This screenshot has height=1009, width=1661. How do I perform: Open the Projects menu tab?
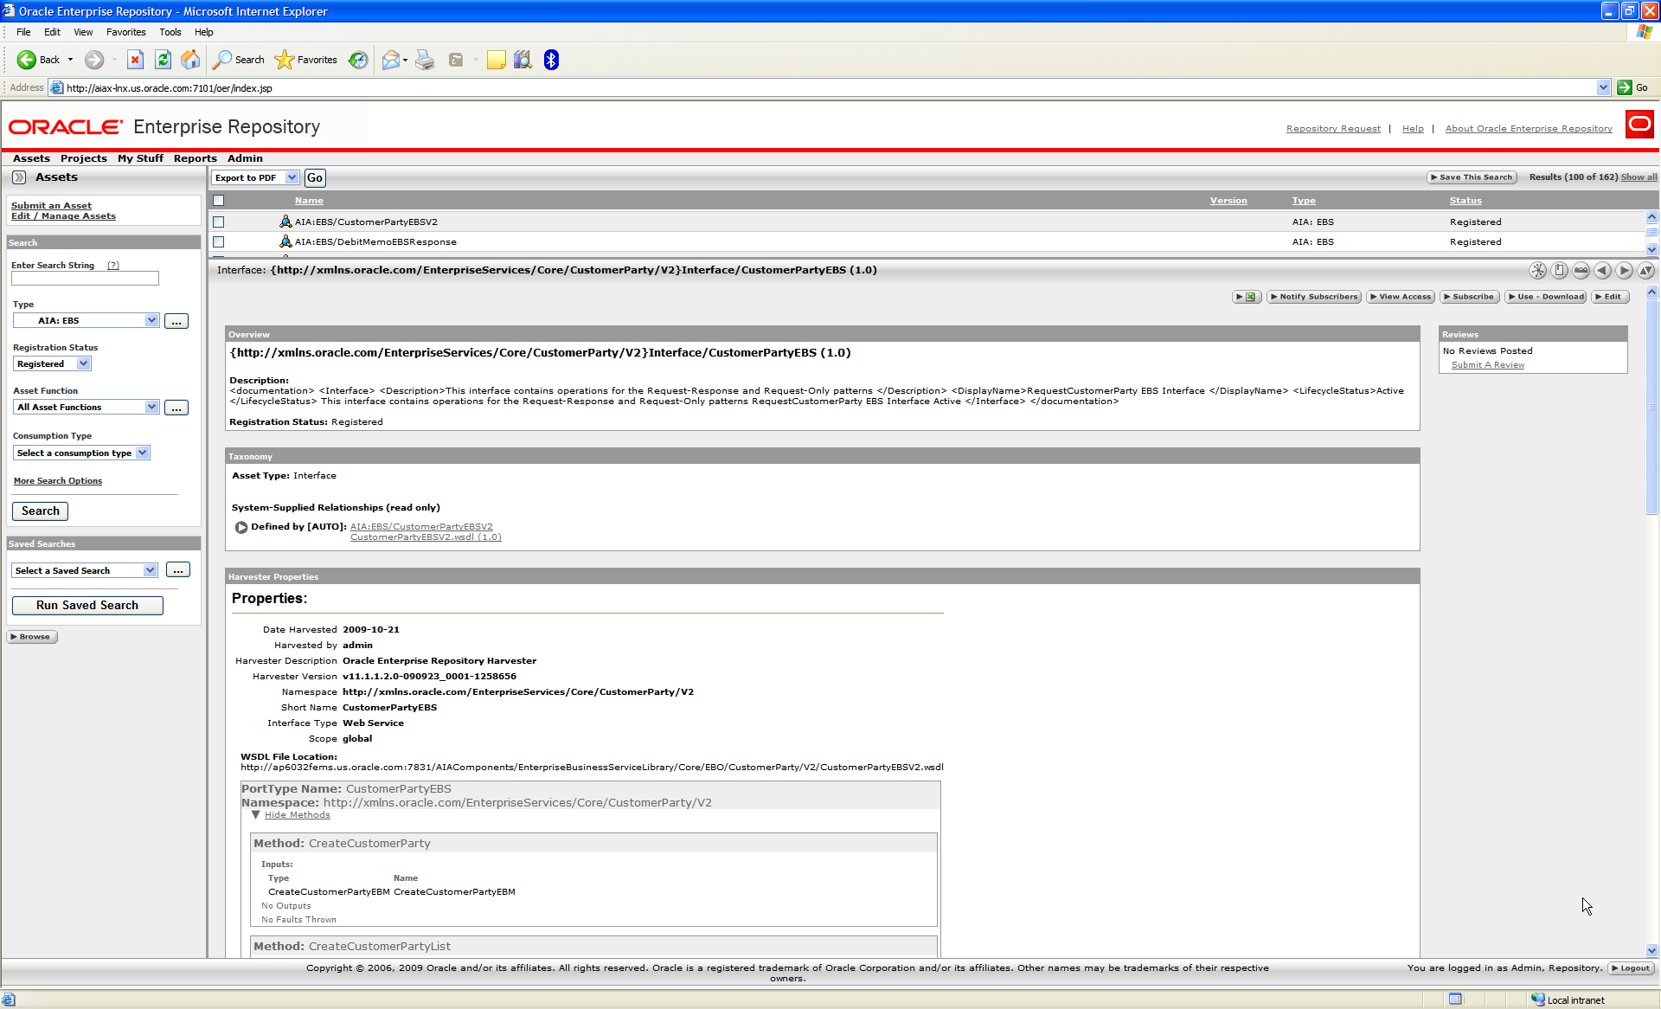point(83,158)
